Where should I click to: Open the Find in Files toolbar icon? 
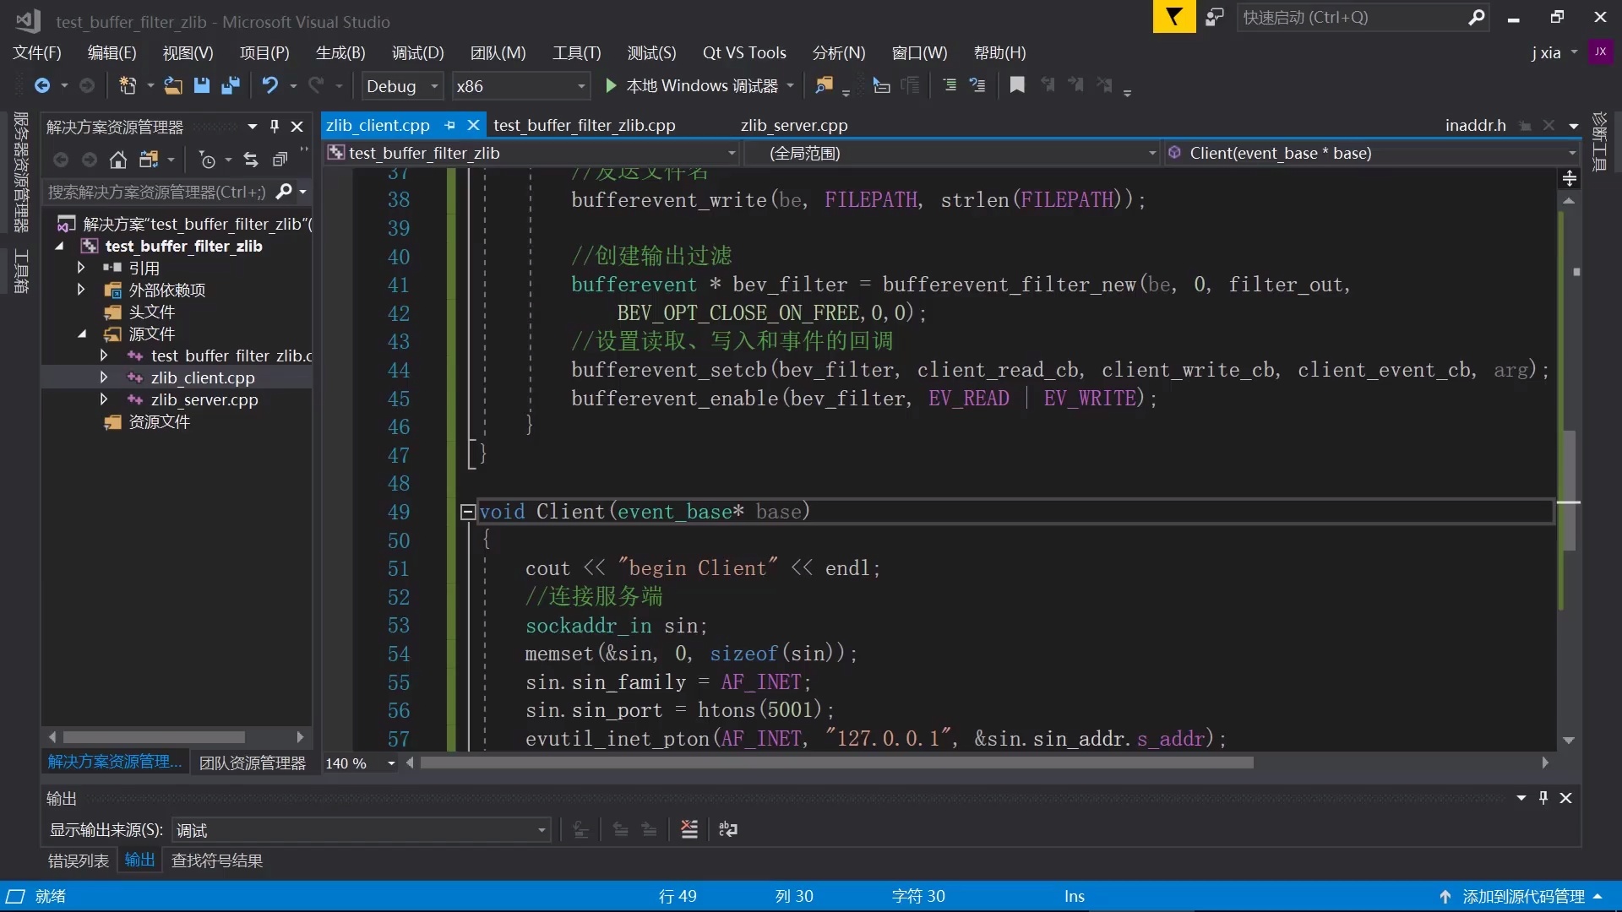(823, 86)
